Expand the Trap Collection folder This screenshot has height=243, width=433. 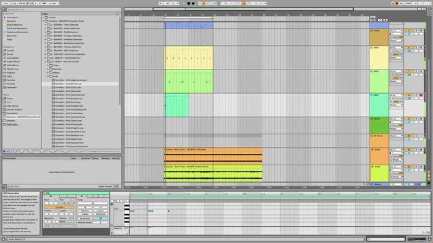(x=46, y=24)
